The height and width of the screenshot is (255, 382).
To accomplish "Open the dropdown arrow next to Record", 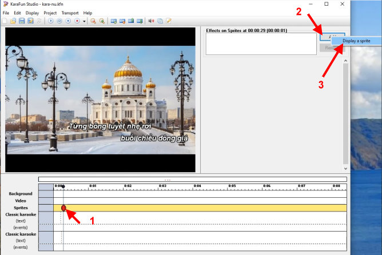I will click(84, 21).
